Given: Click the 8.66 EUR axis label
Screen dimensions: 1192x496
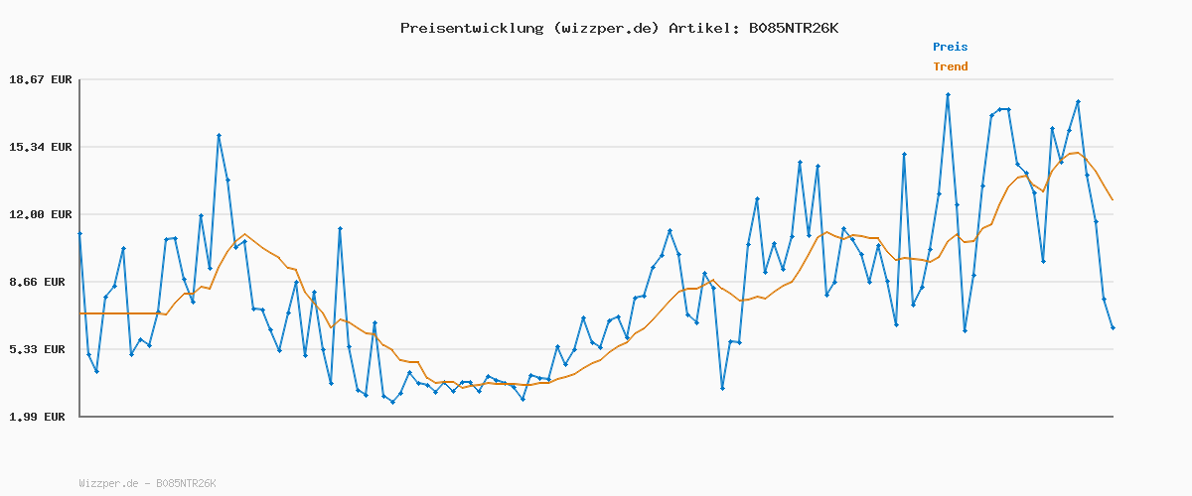Looking at the screenshot, I should (x=41, y=282).
